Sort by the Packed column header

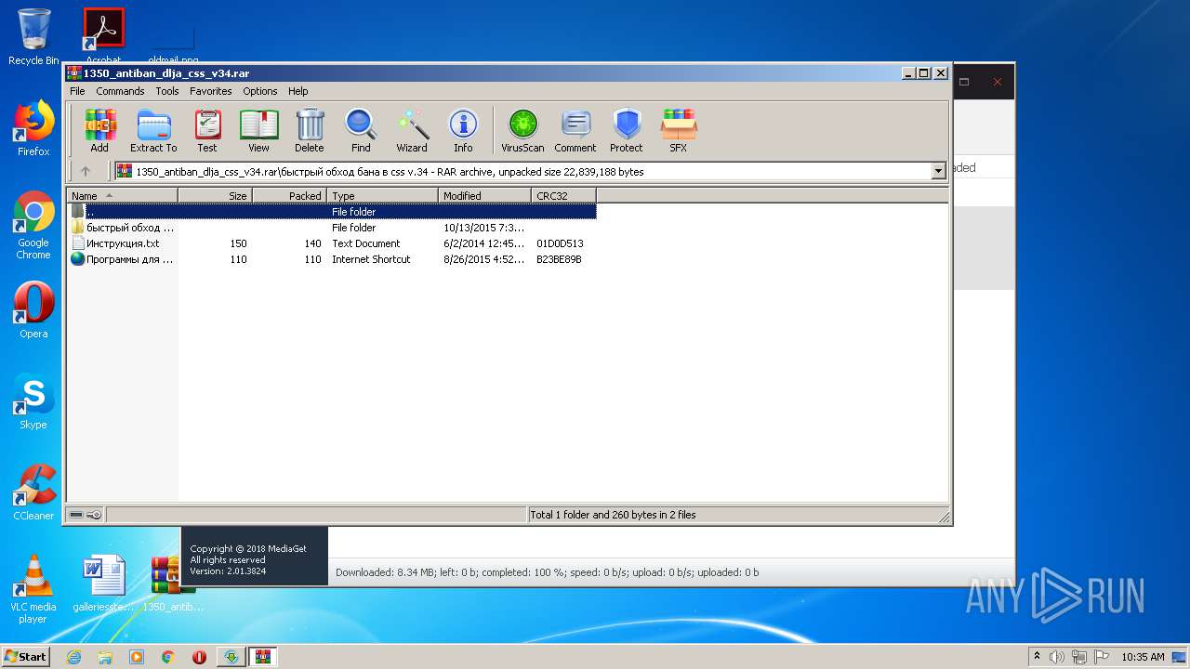(289, 196)
